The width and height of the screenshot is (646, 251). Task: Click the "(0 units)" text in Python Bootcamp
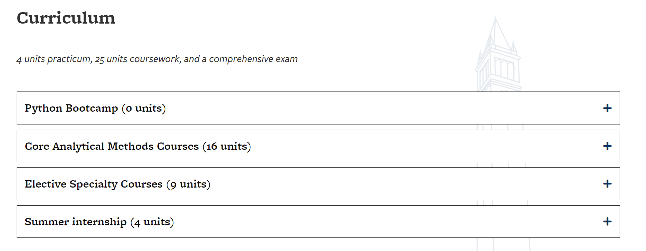click(x=144, y=109)
